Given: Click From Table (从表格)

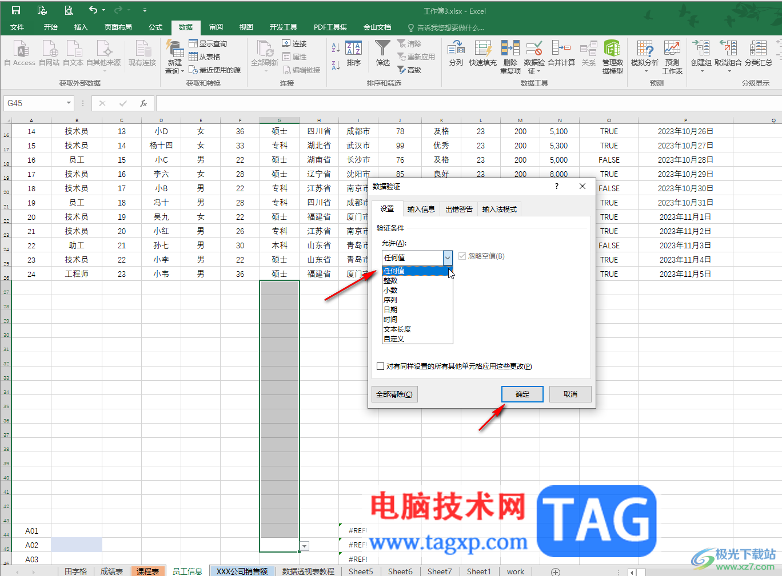Looking at the screenshot, I should coord(205,57).
